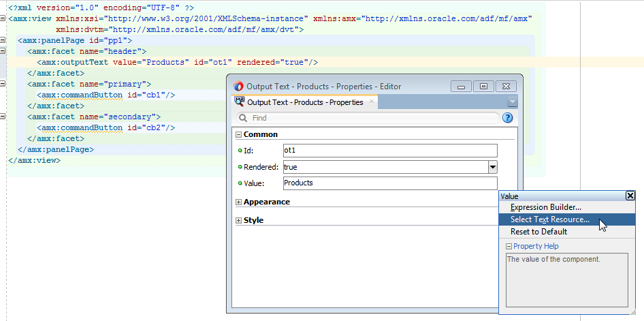Close the Output Text Properties tab
644x321 pixels.
pos(371,102)
